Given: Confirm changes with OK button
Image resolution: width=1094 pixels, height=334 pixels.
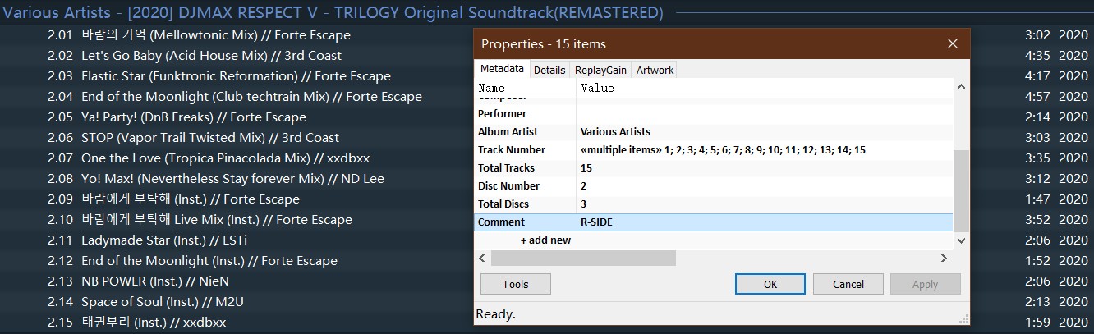Looking at the screenshot, I should click(x=770, y=284).
